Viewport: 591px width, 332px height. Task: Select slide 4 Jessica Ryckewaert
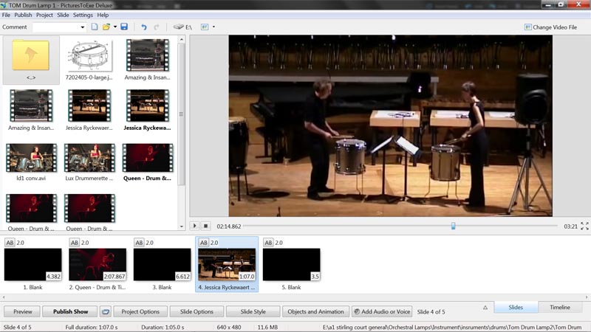[227, 265]
